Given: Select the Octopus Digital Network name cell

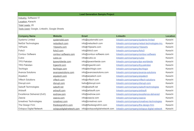Looking at the screenshot, I should pos(31,109).
